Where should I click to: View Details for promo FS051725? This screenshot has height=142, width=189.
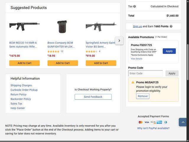136,59
